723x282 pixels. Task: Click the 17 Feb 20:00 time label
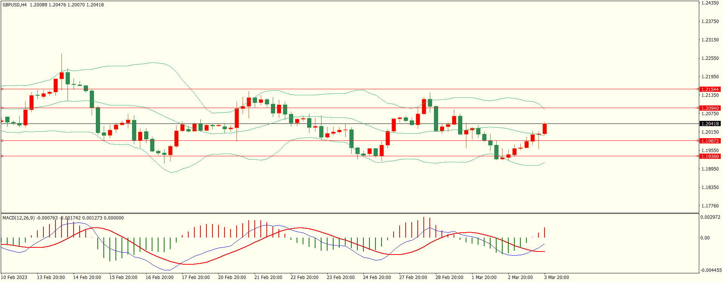coord(195,277)
